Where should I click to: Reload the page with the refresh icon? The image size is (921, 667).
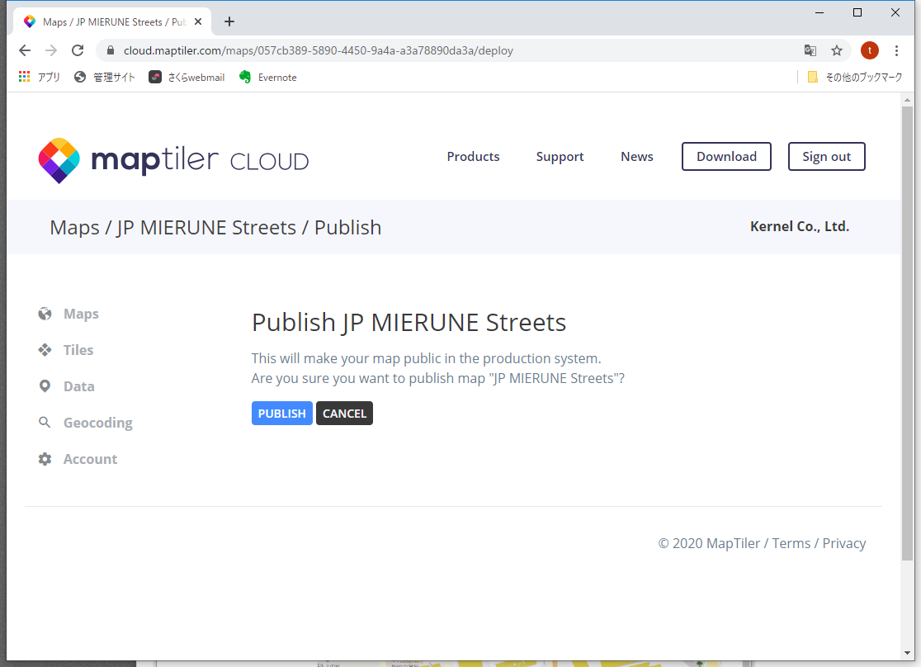[x=78, y=50]
